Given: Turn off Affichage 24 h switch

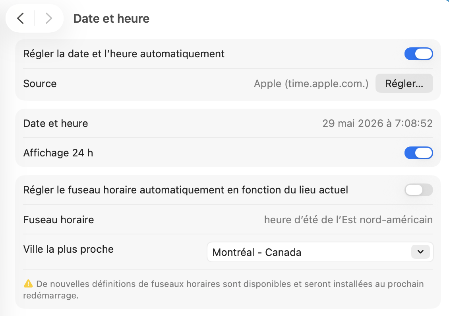Looking at the screenshot, I should (x=418, y=153).
